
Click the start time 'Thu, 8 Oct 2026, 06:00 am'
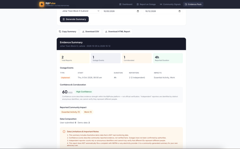(x=90, y=78)
